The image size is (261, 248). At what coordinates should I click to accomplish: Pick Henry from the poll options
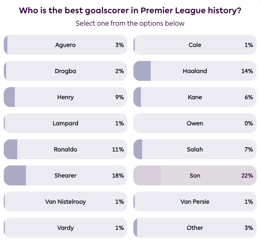[65, 97]
